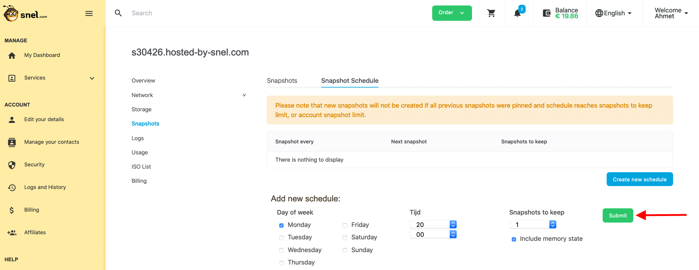Open the English language dropdown
The image size is (699, 270).
614,13
